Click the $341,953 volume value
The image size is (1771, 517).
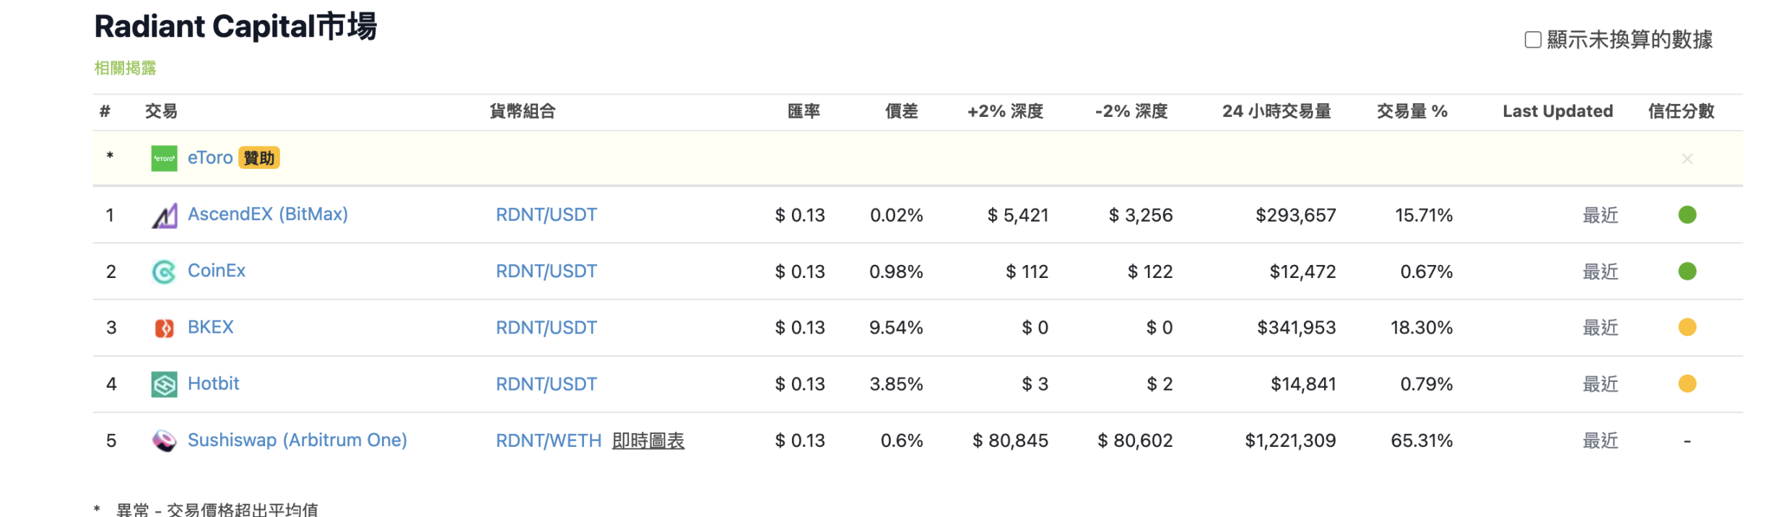(1297, 328)
